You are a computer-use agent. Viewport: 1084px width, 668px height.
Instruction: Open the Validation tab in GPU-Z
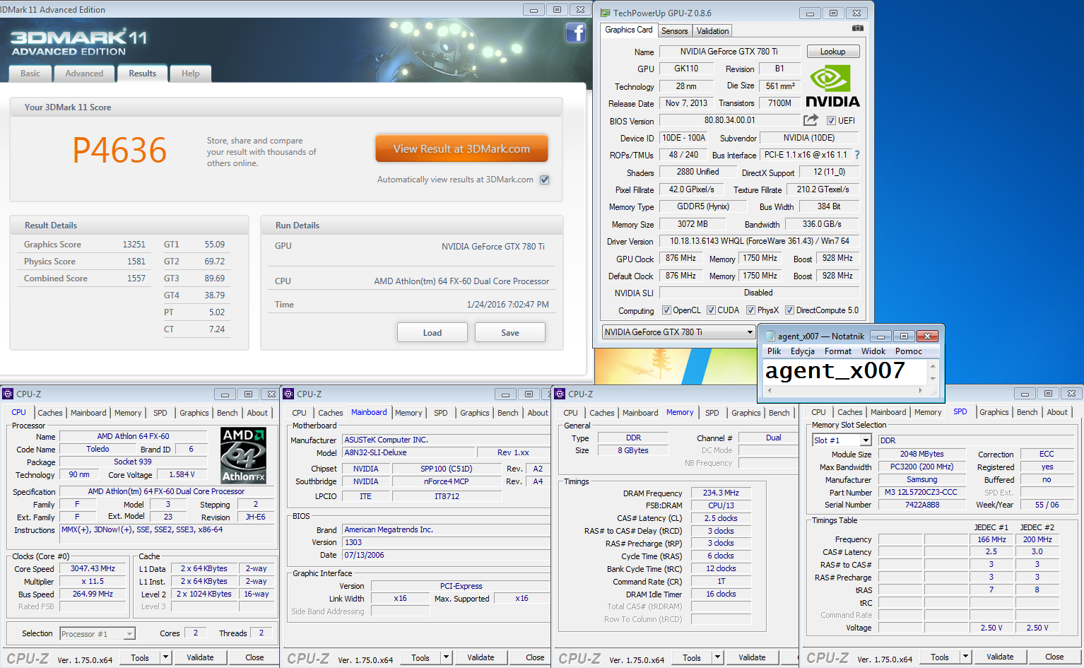click(x=712, y=31)
